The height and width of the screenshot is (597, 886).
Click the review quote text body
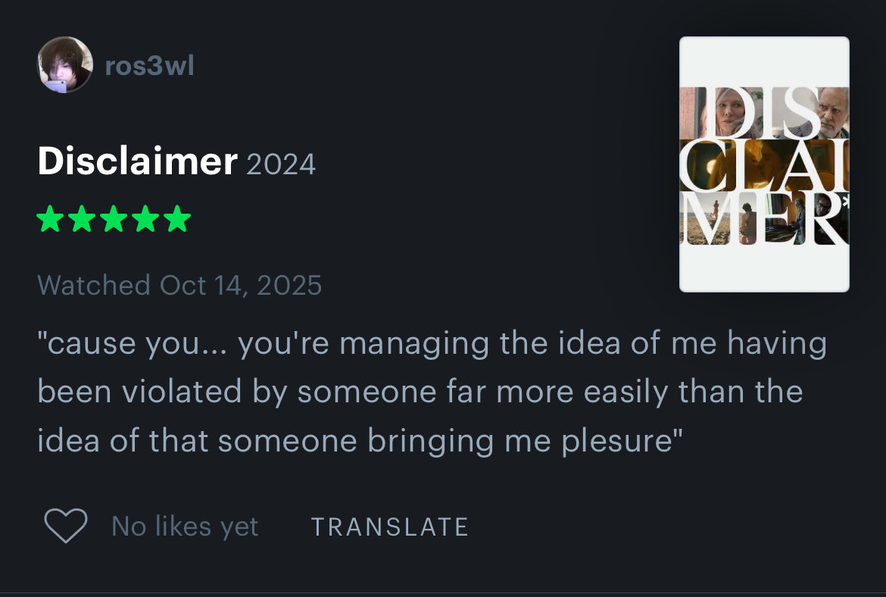tap(432, 392)
